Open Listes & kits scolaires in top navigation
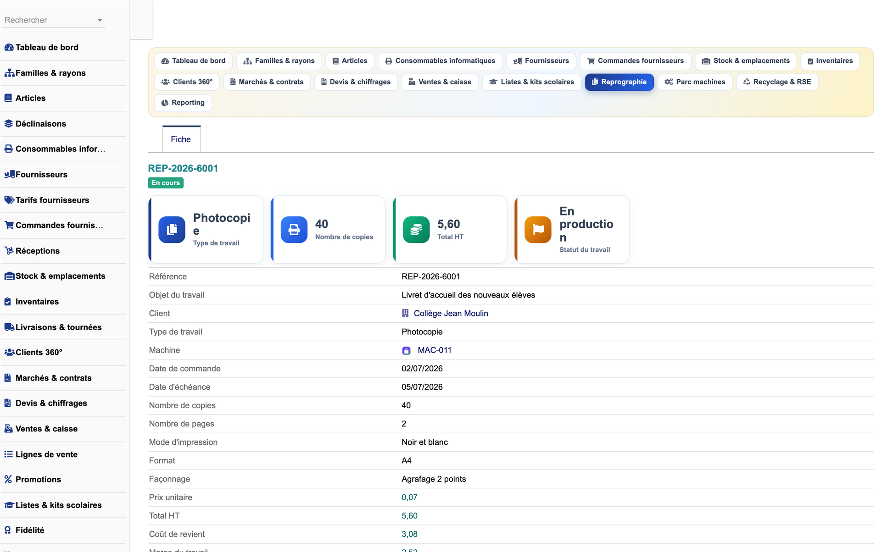Screen dimensions: 893x552 [532, 82]
